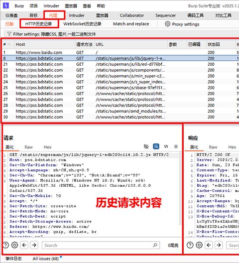Select history row with jquery-1-e URL
Screen dimensions: 239x263
point(120,58)
